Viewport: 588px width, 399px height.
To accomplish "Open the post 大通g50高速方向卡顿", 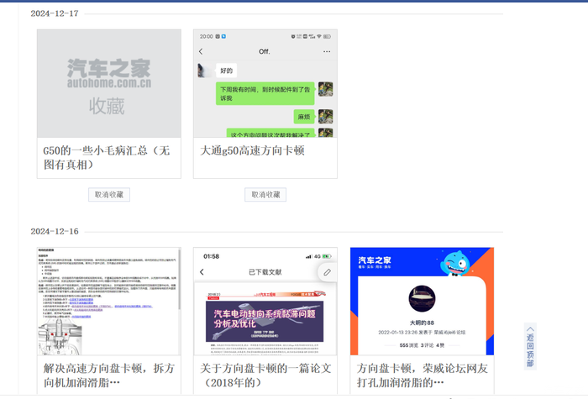I will [x=252, y=150].
